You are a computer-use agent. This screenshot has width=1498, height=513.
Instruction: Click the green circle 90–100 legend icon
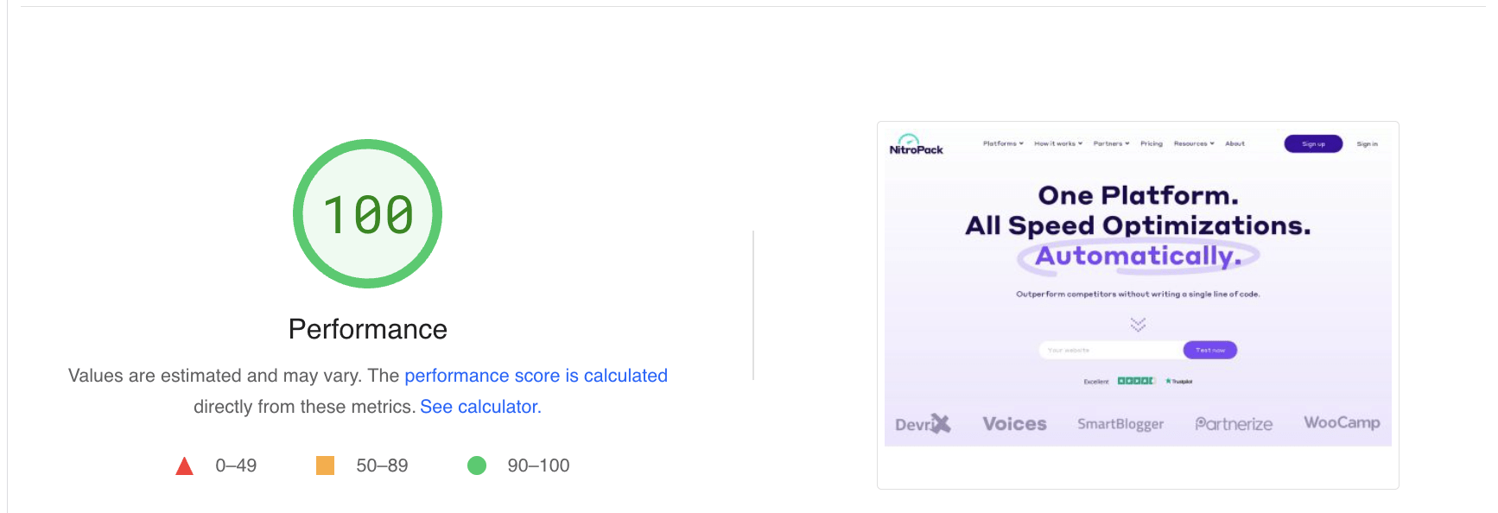477,465
